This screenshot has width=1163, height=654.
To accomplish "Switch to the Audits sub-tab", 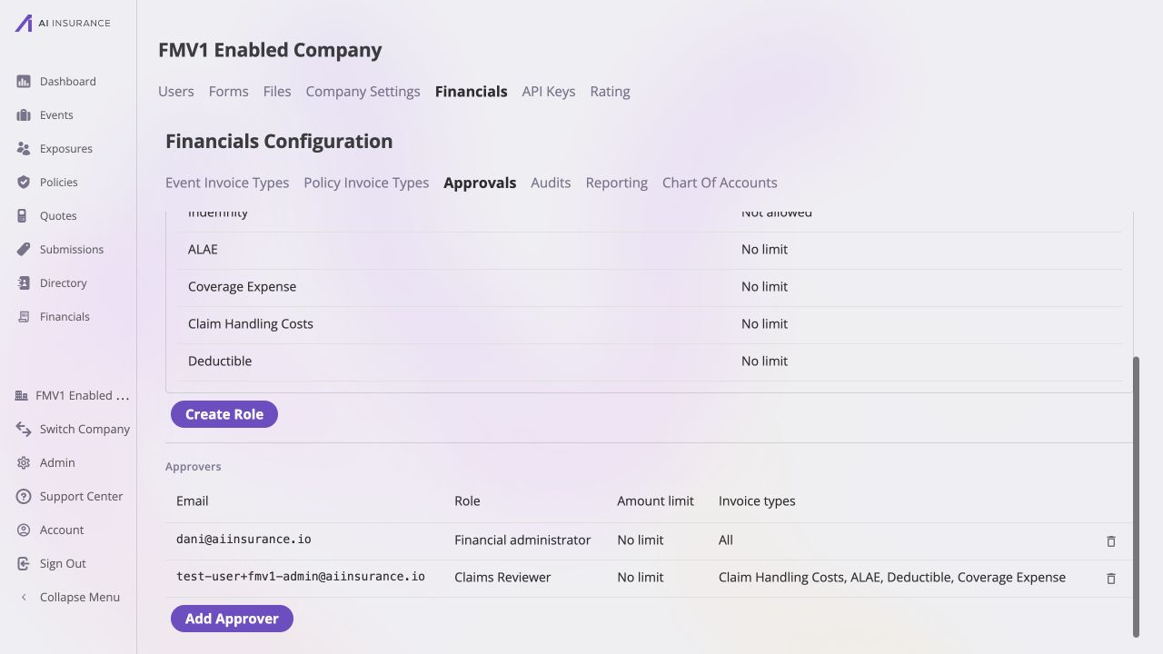I will pos(551,183).
